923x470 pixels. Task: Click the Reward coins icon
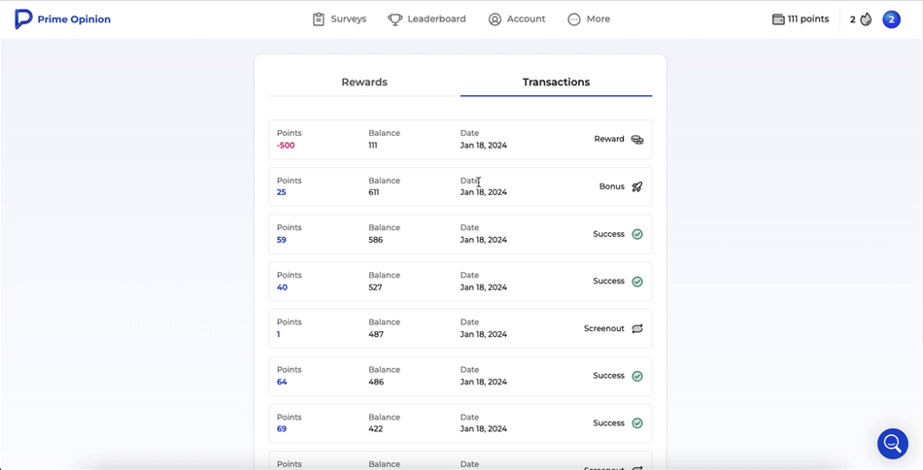[637, 140]
